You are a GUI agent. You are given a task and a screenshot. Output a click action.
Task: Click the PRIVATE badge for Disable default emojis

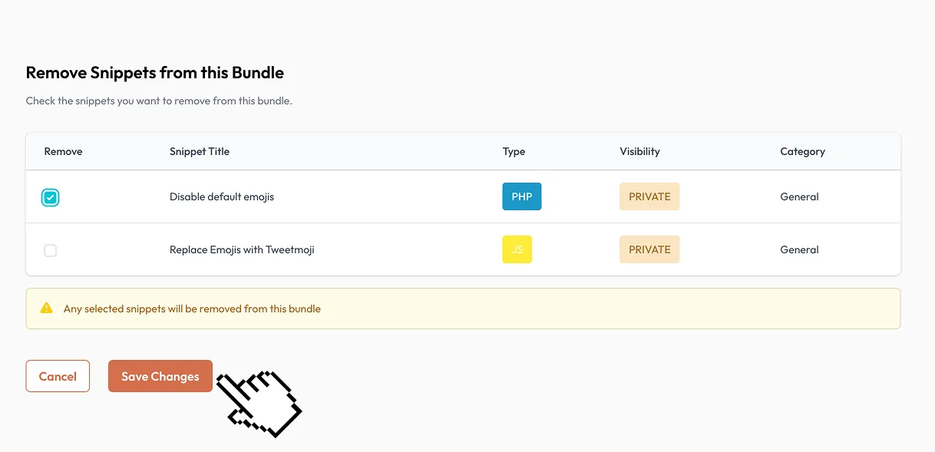649,196
